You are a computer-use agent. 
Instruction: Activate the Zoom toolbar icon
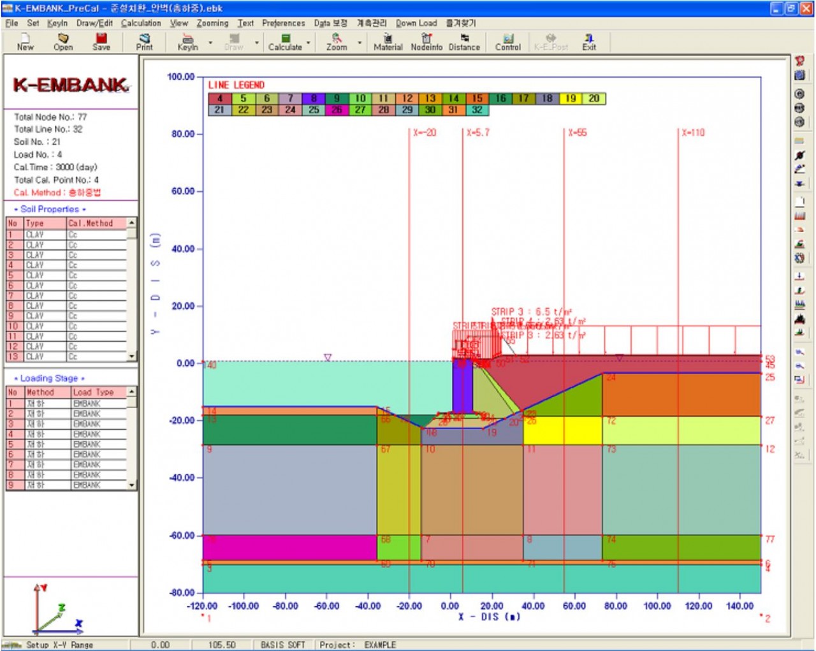(x=337, y=42)
